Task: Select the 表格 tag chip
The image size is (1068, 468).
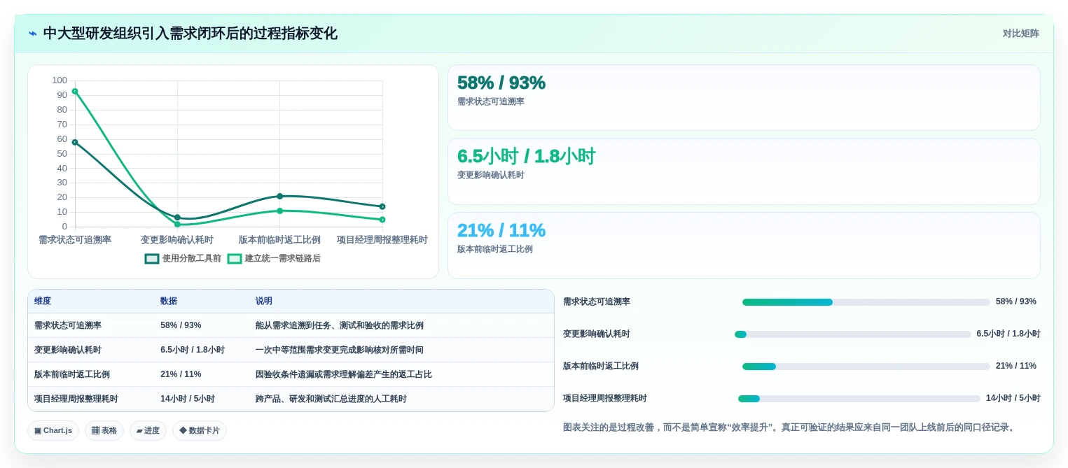Action: 104,431
